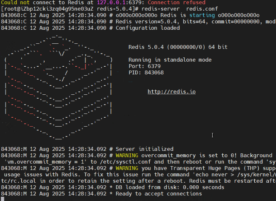Click 'redis-server redis.conf' command text
This screenshot has height=201, width=276.
click(179, 9)
